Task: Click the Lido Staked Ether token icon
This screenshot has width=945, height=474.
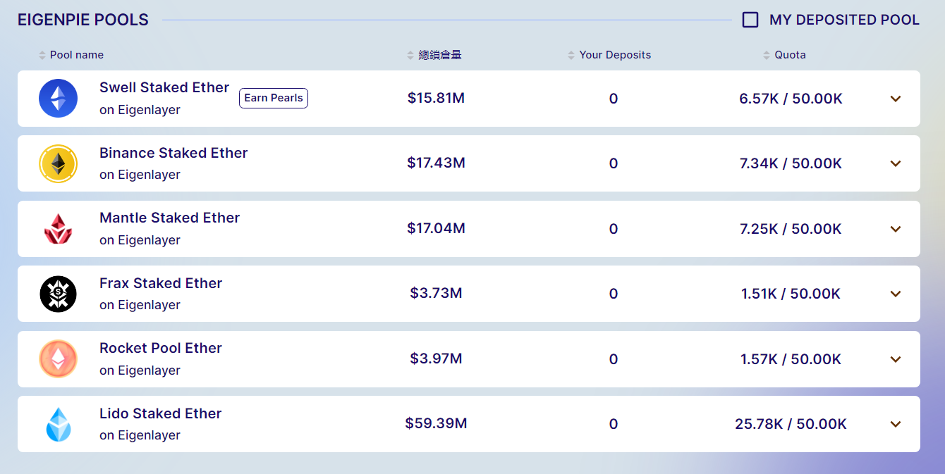Action: (x=58, y=424)
